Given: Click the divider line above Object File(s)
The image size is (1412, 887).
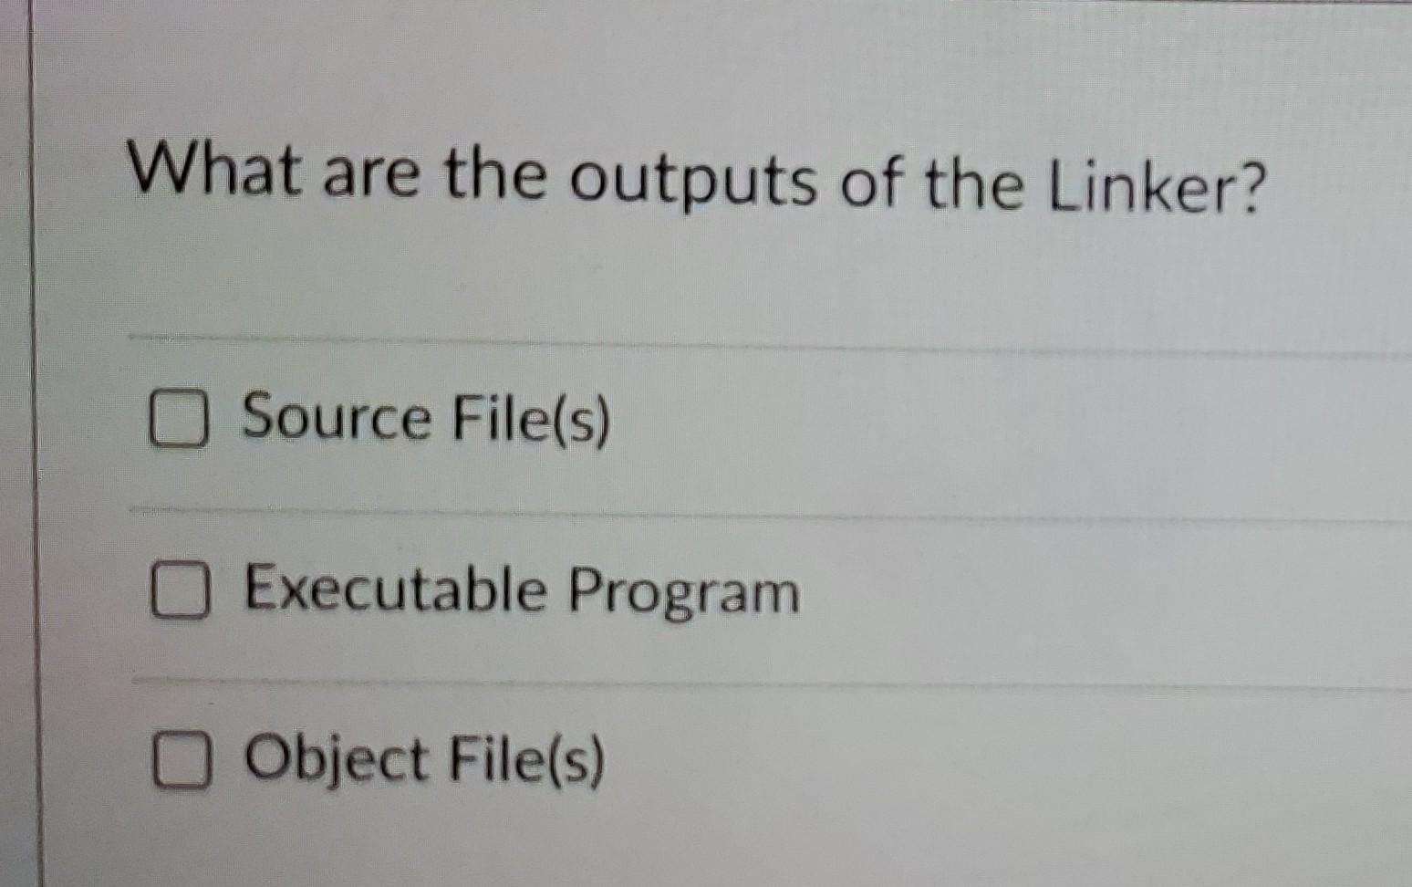Looking at the screenshot, I should point(702,680).
